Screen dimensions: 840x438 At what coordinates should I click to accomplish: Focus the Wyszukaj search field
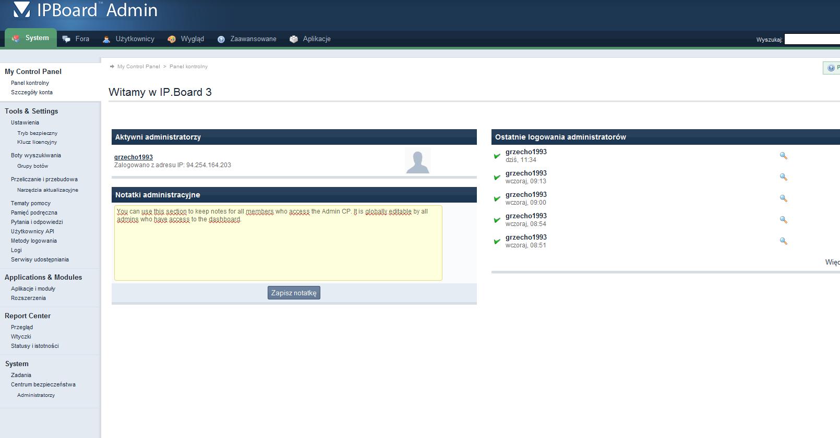coord(812,40)
